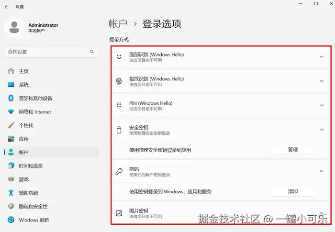The width and height of the screenshot is (335, 232).
Task: Click the Administrator account name
Action: (44, 25)
